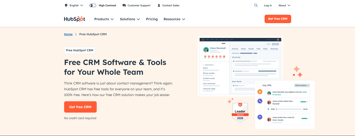Click the Free CRM Software & Tools heading
The image size is (355, 136).
[x=115, y=67]
